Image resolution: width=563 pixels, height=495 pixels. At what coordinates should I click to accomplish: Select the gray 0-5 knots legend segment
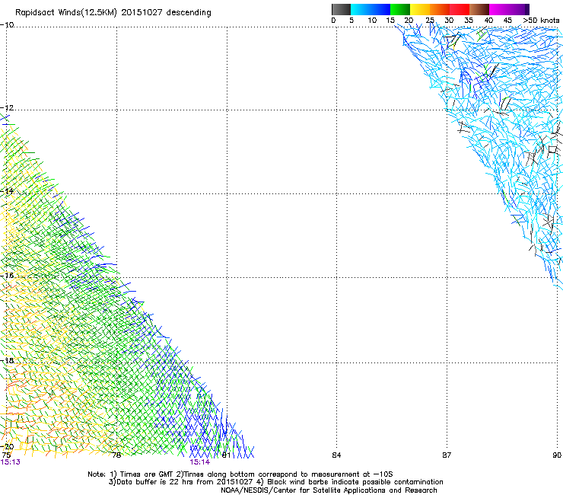pos(341,9)
